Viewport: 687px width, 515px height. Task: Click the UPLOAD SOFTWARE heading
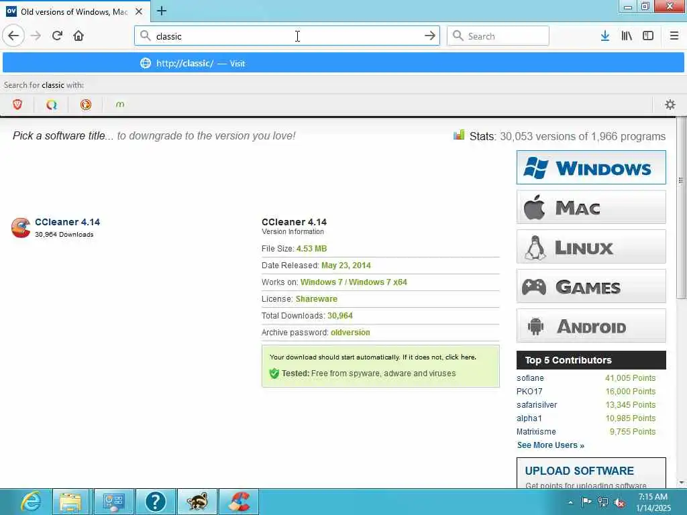(x=579, y=471)
